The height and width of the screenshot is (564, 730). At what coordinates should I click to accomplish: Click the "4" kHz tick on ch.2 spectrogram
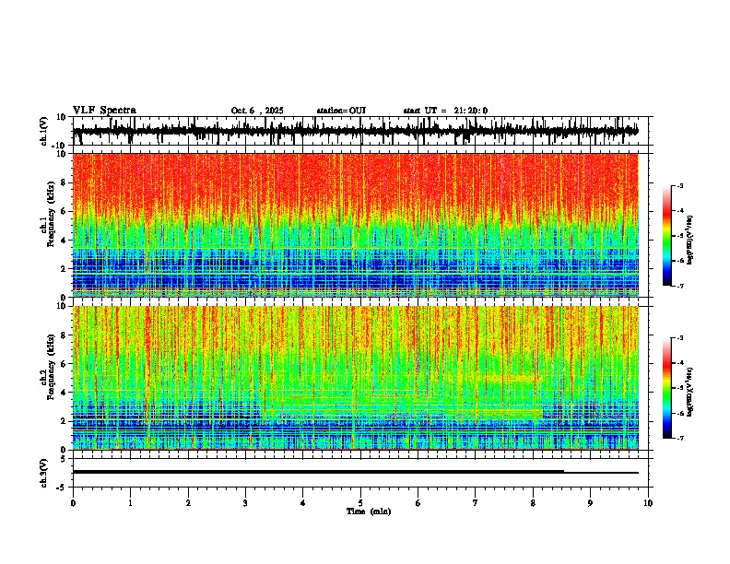[x=64, y=393]
